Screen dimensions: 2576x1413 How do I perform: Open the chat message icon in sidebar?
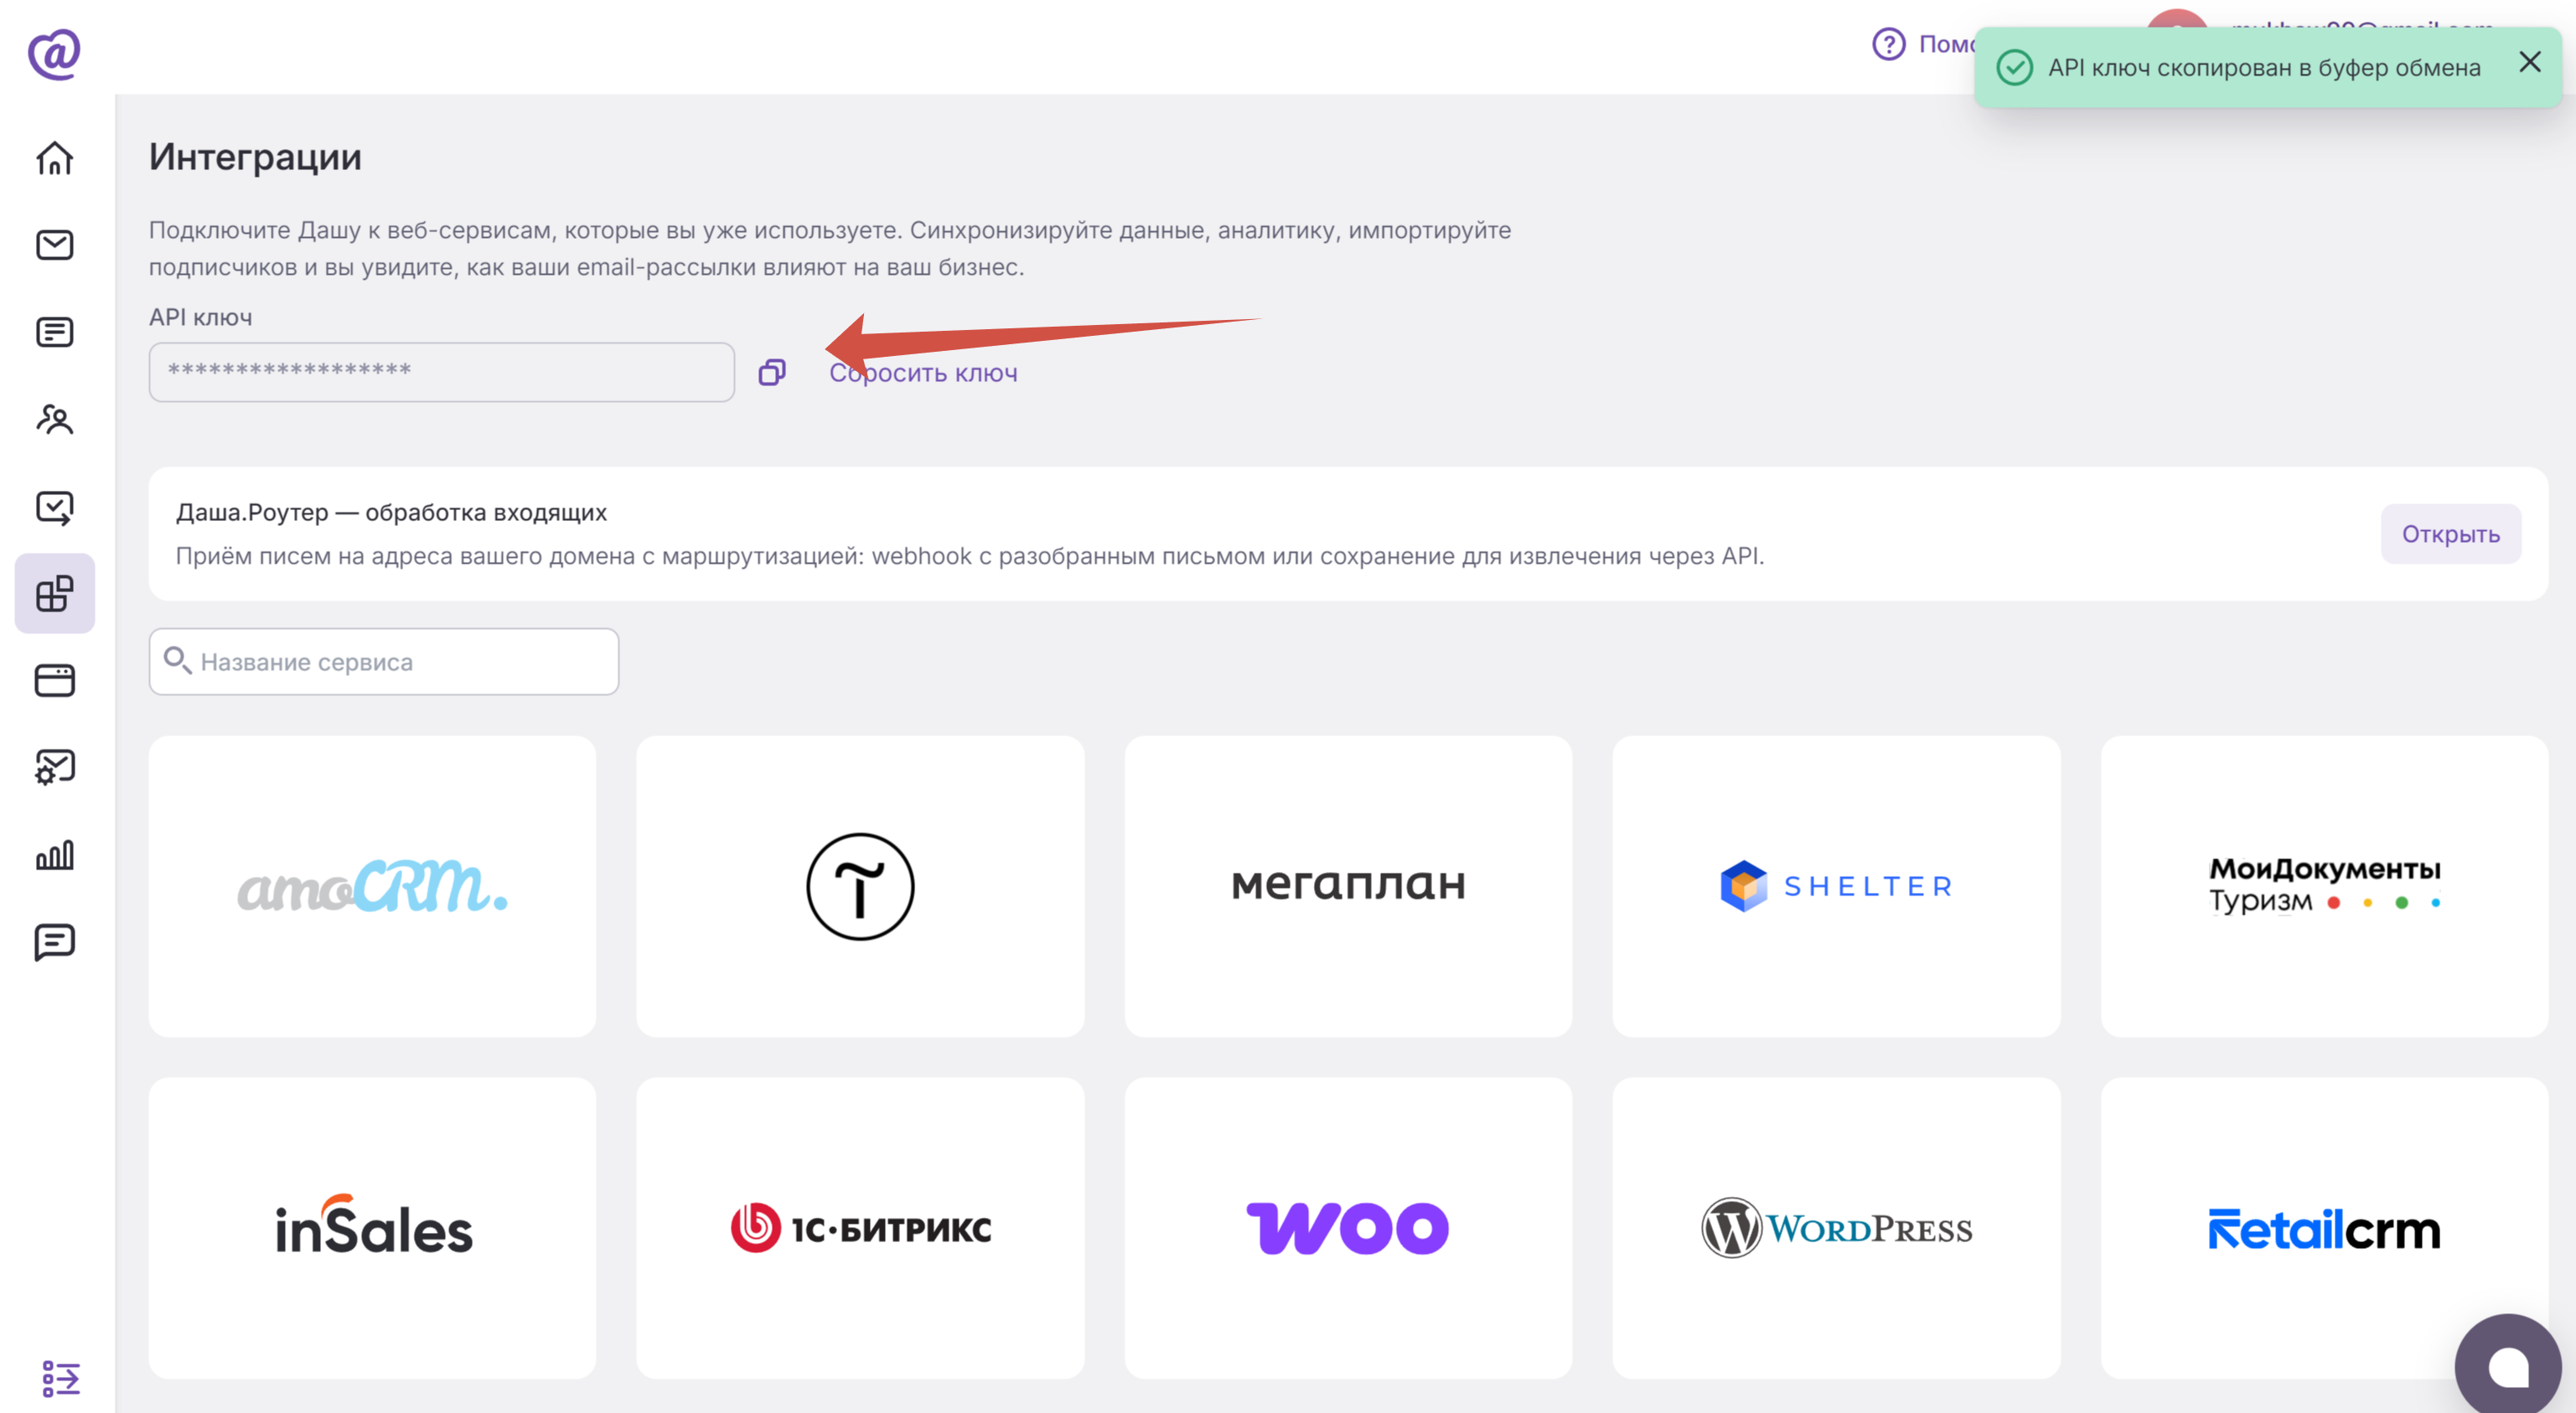pos(55,941)
